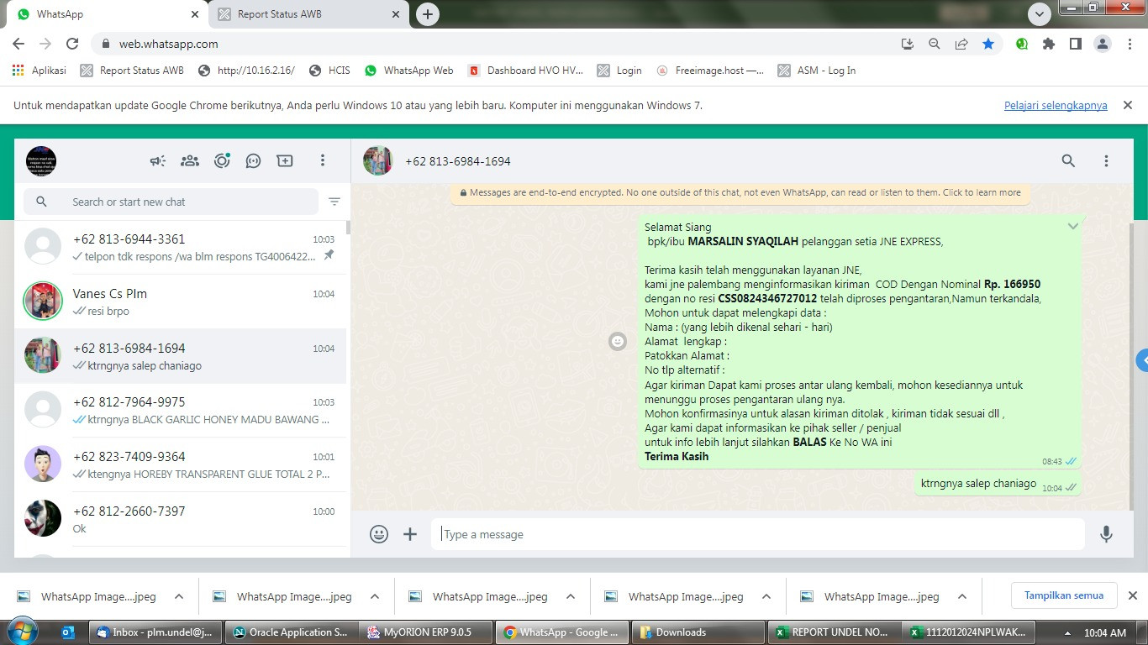The image size is (1148, 645).
Task: Click the 'Type a message' input field
Action: (x=758, y=534)
